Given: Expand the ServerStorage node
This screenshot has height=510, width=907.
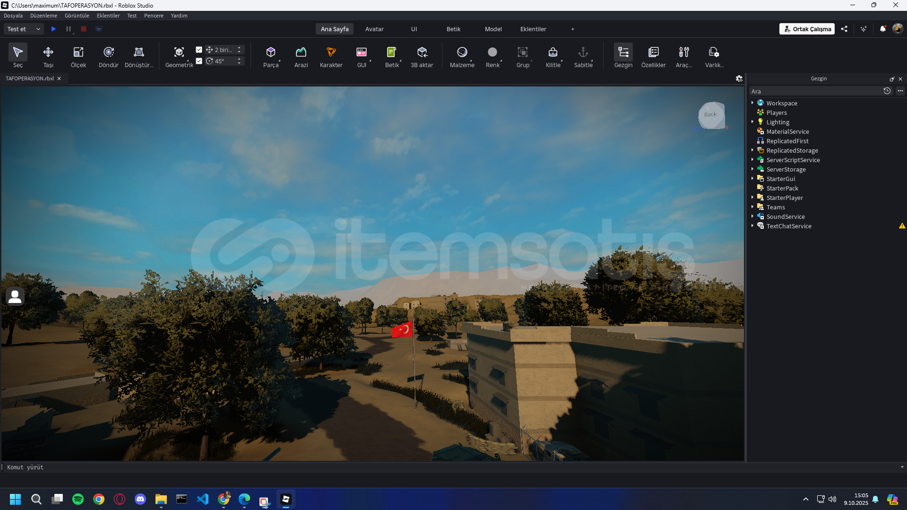Looking at the screenshot, I should coord(752,169).
